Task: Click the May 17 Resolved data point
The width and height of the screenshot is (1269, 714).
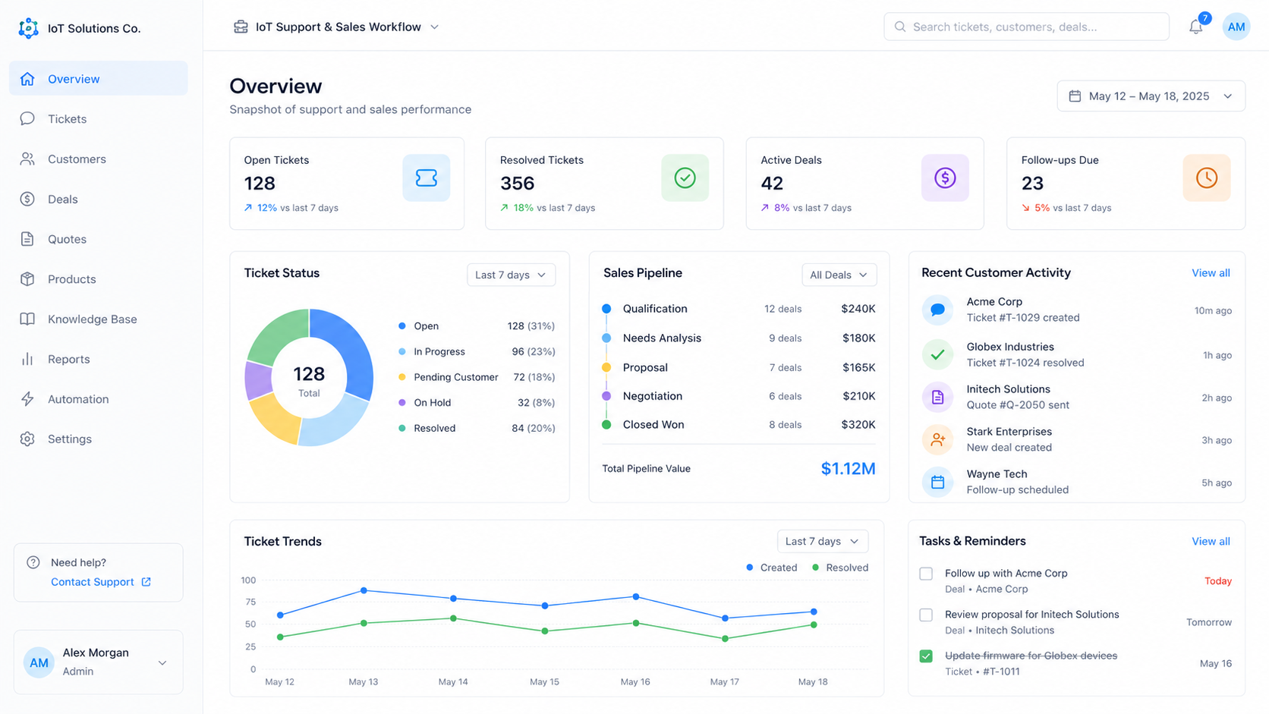Action: tap(725, 639)
